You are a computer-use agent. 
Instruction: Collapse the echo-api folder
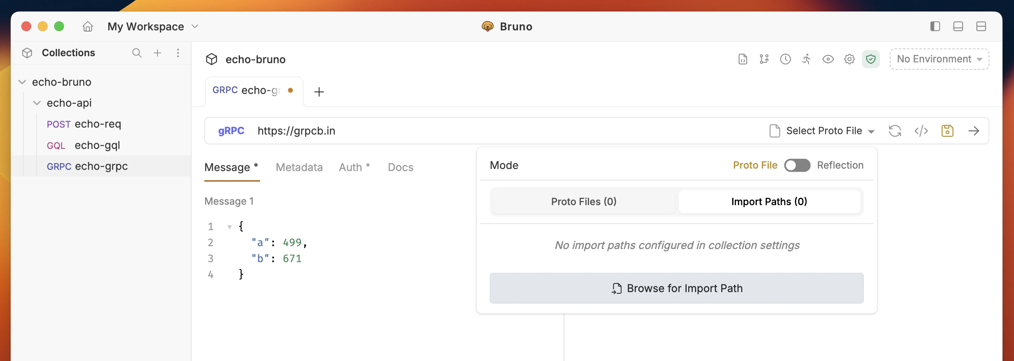(37, 103)
